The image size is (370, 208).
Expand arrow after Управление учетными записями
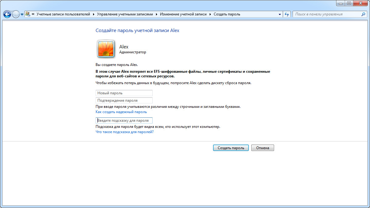click(156, 14)
